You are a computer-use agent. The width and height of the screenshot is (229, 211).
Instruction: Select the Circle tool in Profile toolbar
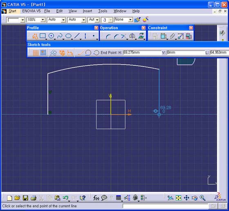click(51, 36)
